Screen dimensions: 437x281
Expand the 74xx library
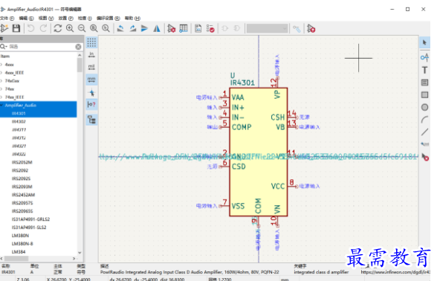tap(1, 89)
